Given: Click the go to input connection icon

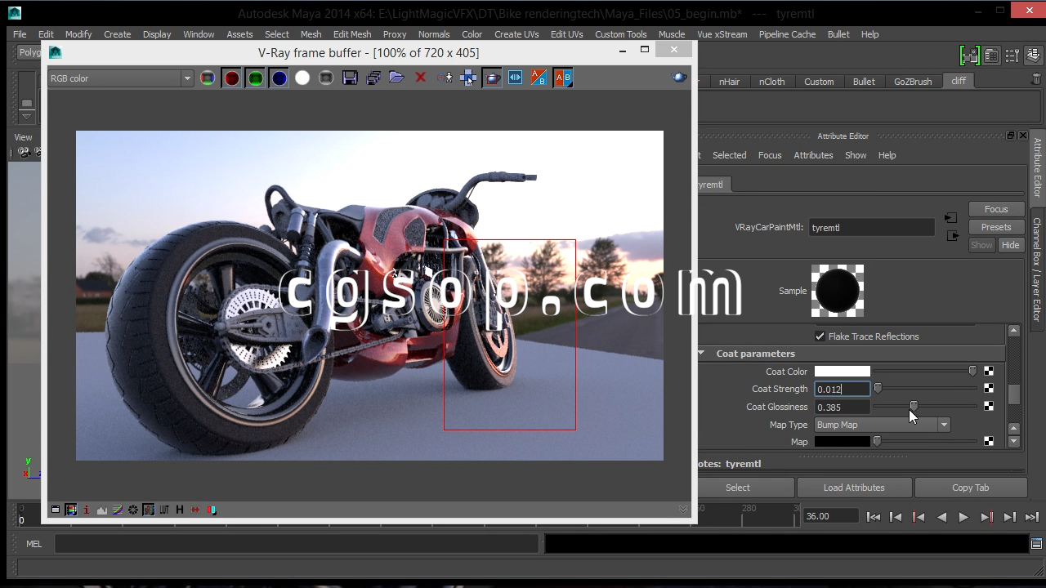Looking at the screenshot, I should pos(950,218).
